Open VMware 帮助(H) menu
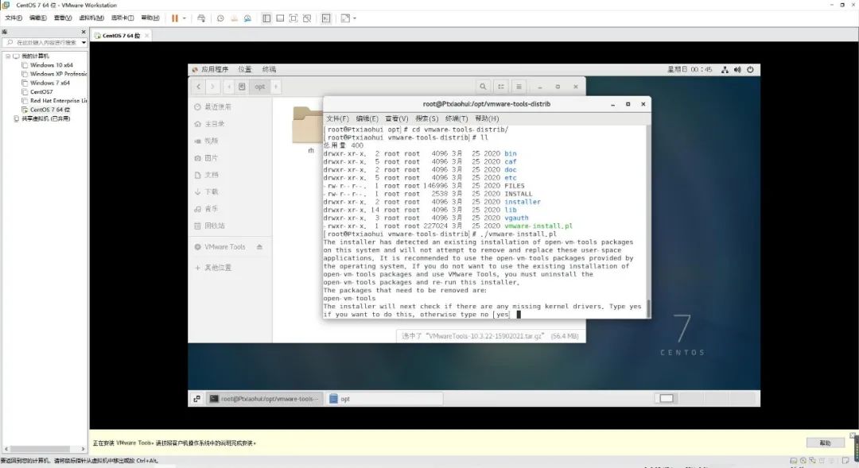 (x=150, y=18)
